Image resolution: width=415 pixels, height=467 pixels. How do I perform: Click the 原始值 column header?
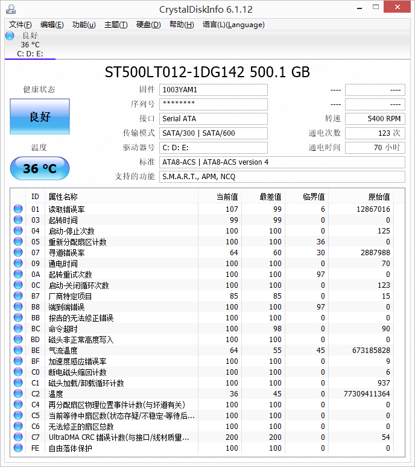(x=361, y=197)
